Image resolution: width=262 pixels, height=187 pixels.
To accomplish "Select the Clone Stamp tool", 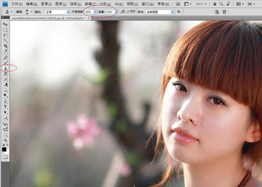I will coord(5,68).
